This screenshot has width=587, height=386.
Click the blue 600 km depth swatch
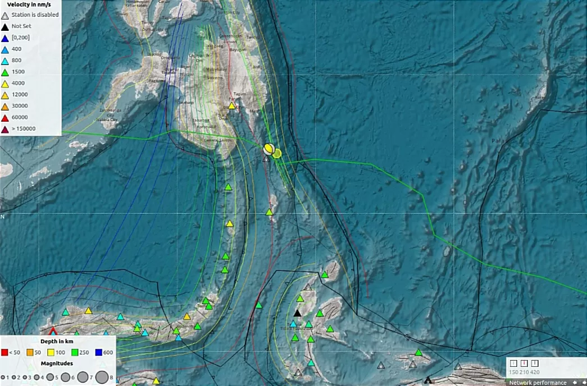coord(98,352)
